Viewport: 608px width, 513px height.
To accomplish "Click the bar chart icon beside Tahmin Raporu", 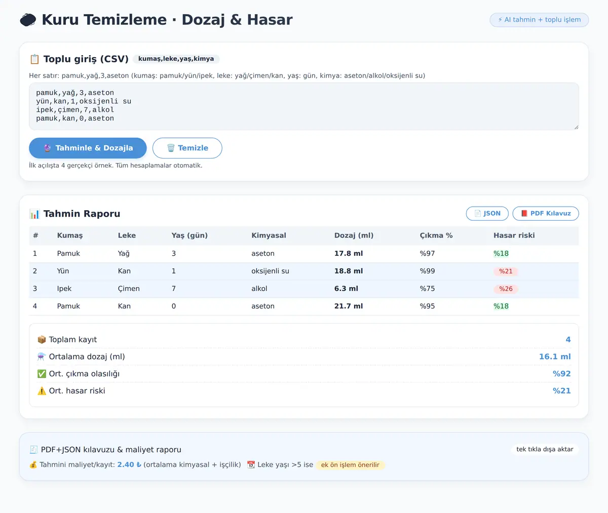I will click(34, 214).
